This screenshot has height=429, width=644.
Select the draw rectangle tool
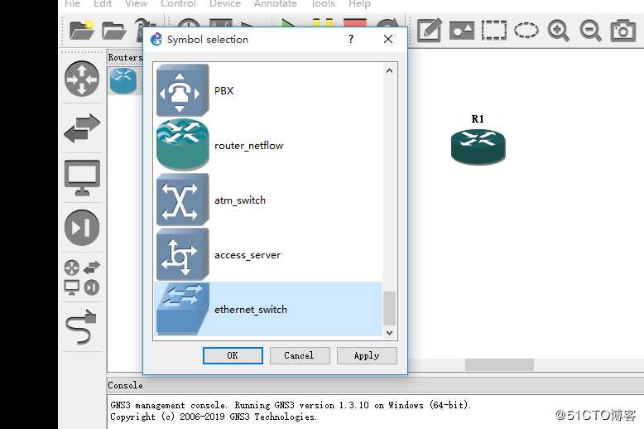[493, 31]
